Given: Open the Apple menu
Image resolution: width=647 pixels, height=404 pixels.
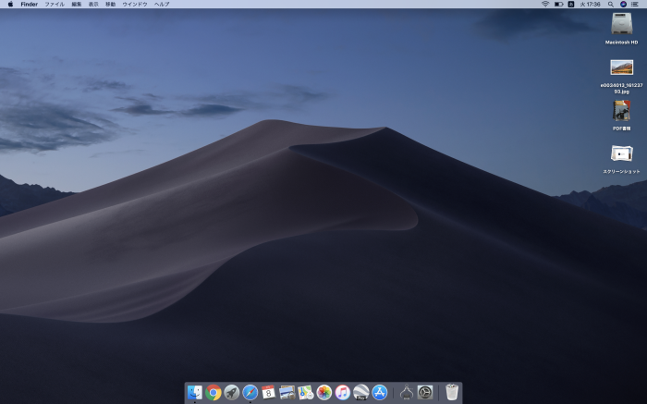Looking at the screenshot, I should tap(10, 4).
